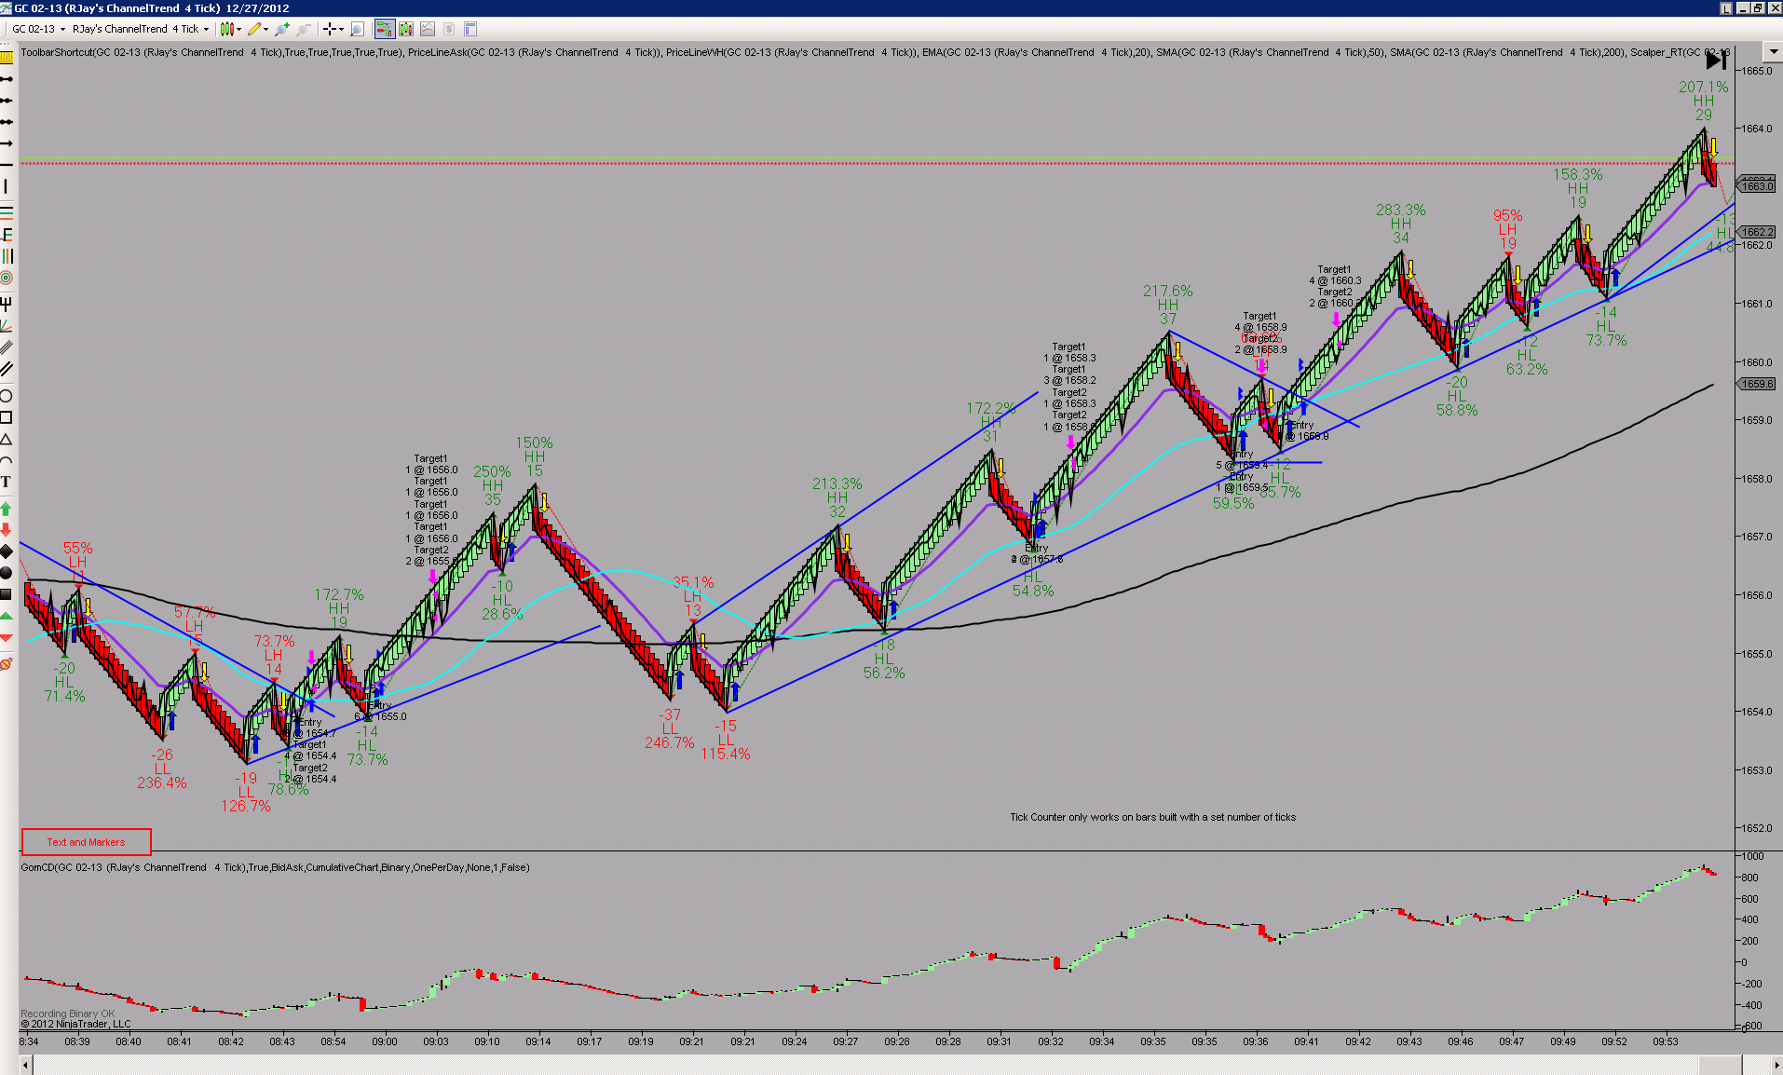This screenshot has width=1783, height=1075.
Task: Select the Triangle outline drawing tool
Action: click(x=7, y=439)
